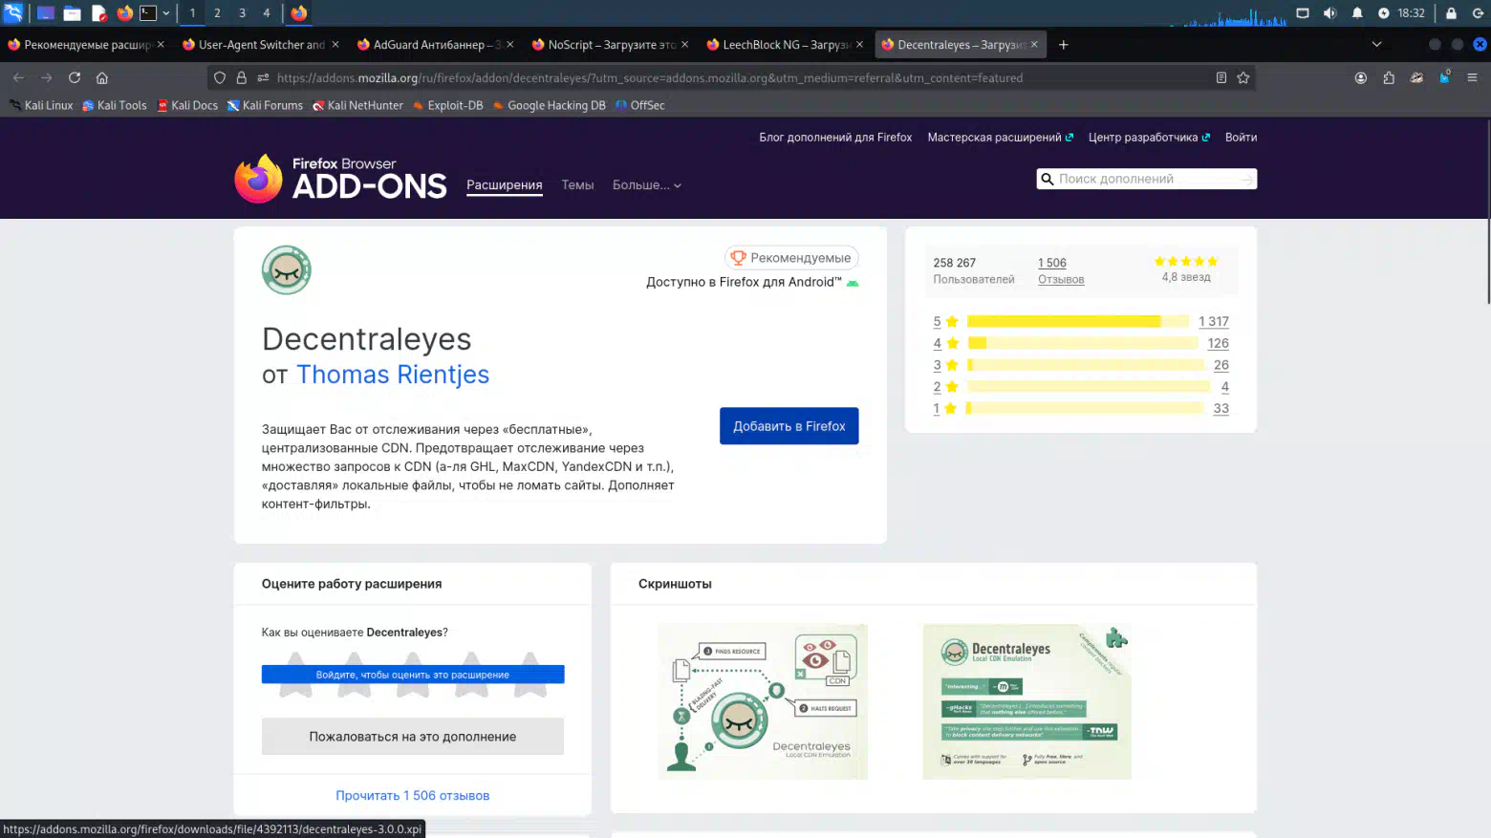Viewport: 1491px width, 838px height.
Task: Open the Прочитать 1 506 отзывов link
Action: [412, 795]
